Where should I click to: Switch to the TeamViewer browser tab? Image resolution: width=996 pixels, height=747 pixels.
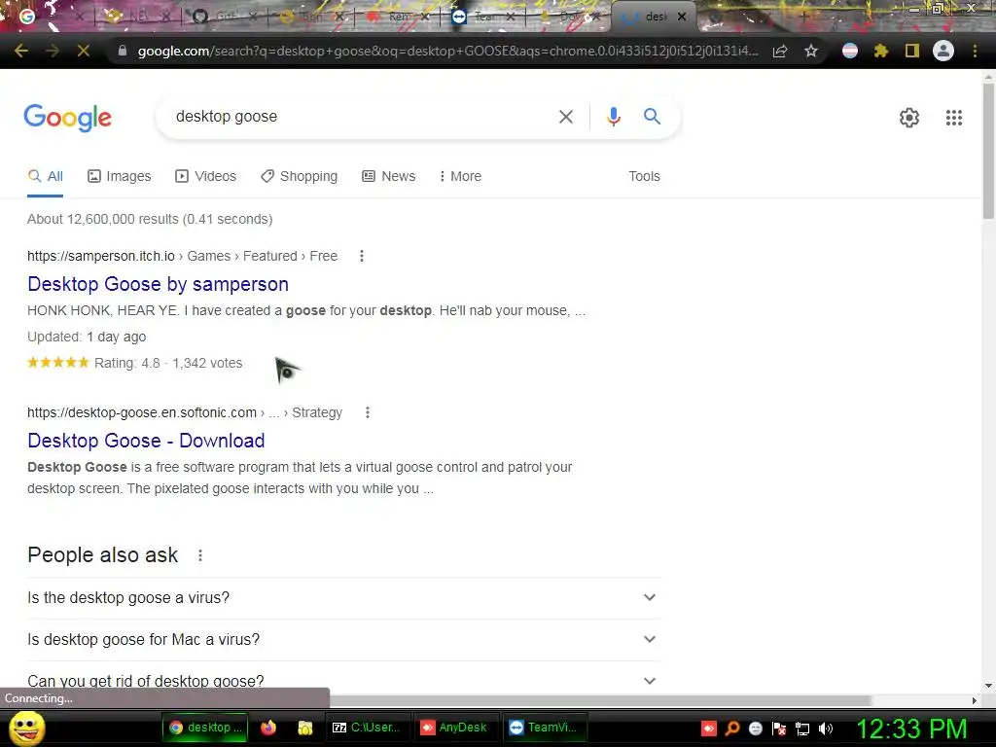pos(483,17)
